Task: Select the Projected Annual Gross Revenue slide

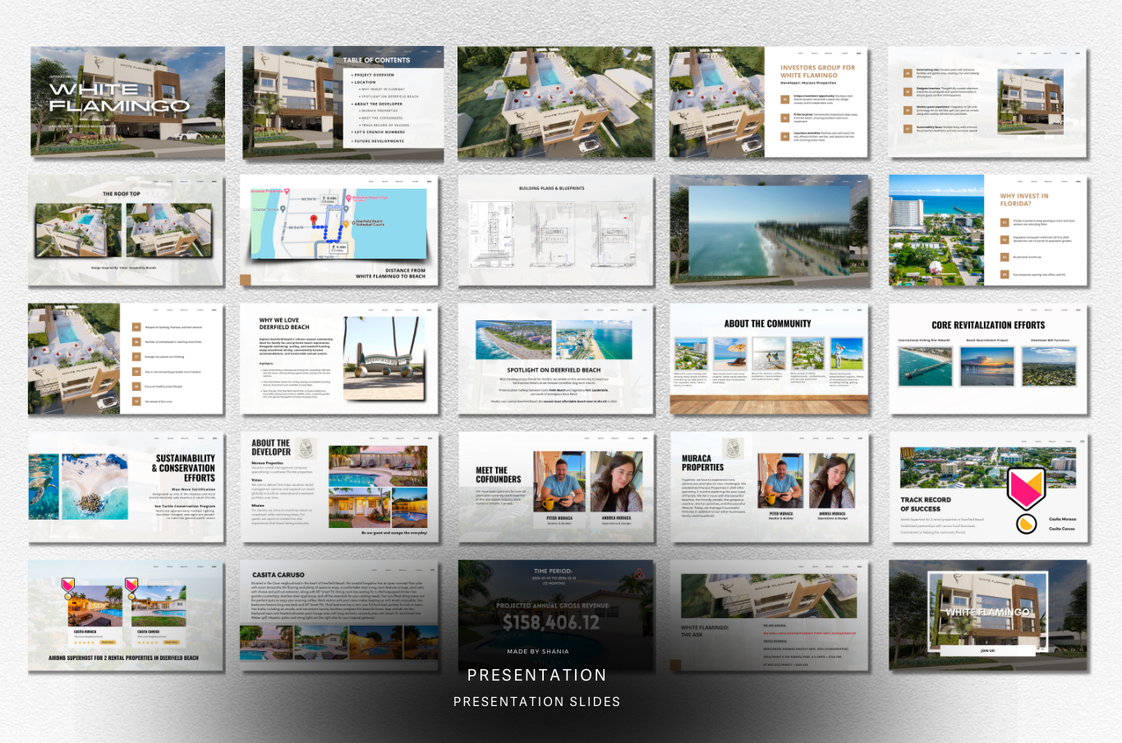Action: click(x=556, y=616)
